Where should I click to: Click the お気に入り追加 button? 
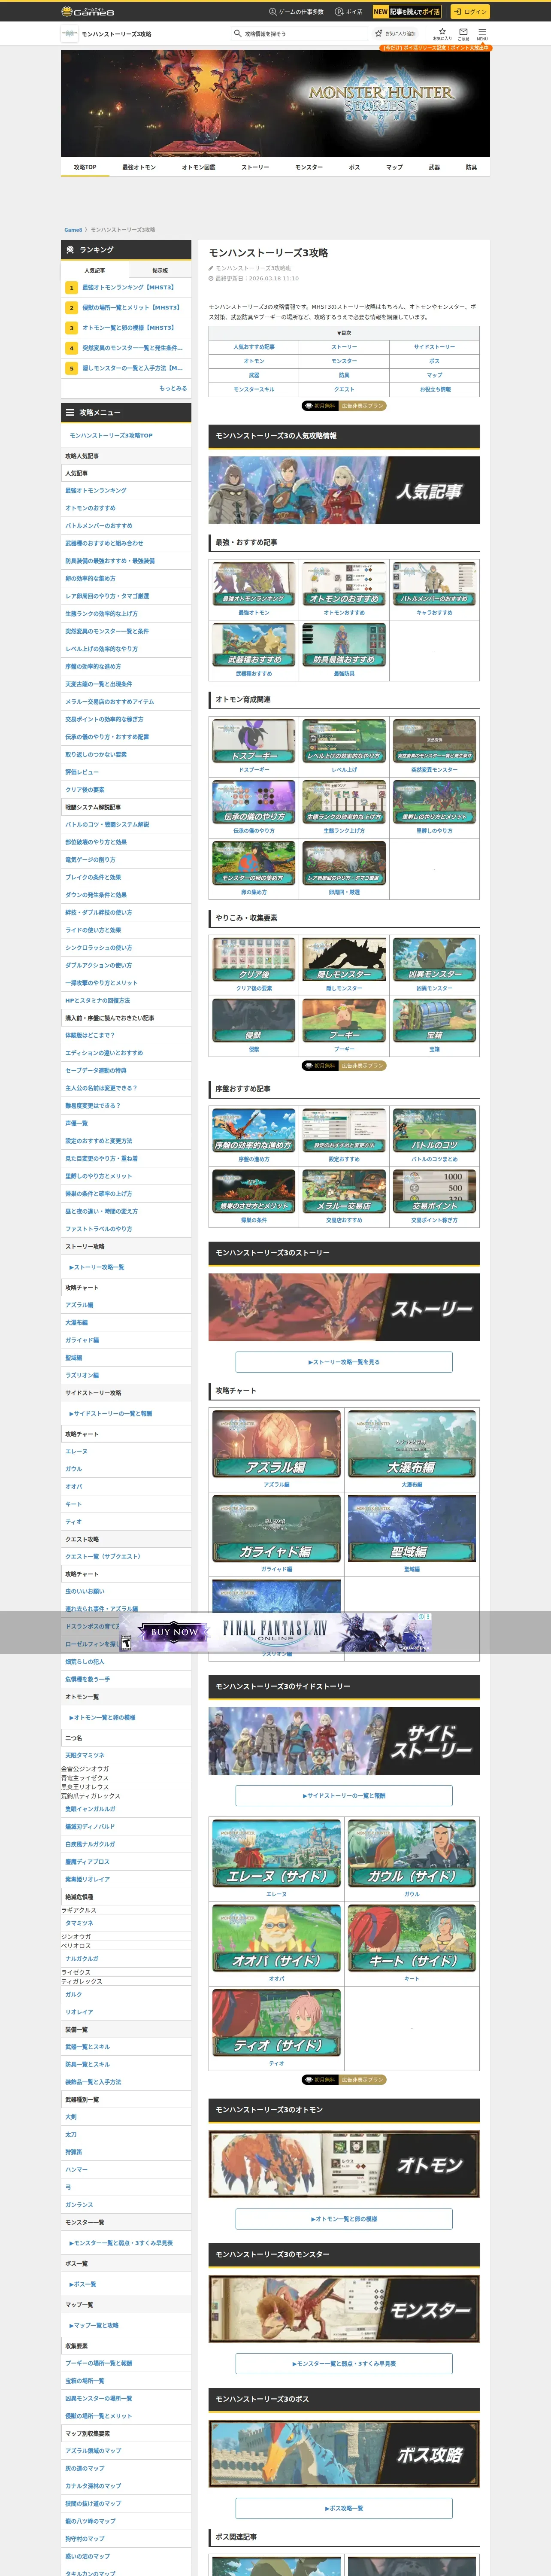point(395,33)
